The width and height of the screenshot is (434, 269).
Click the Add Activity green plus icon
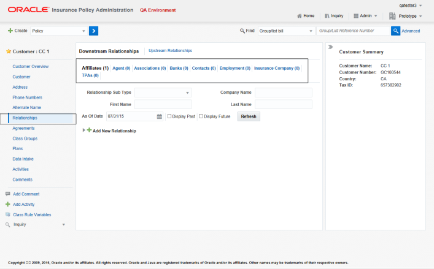(x=8, y=204)
